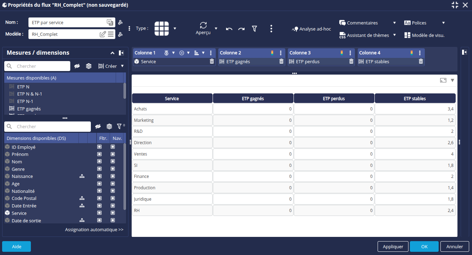Click the Nom text field
The image size is (472, 255).
click(67, 22)
